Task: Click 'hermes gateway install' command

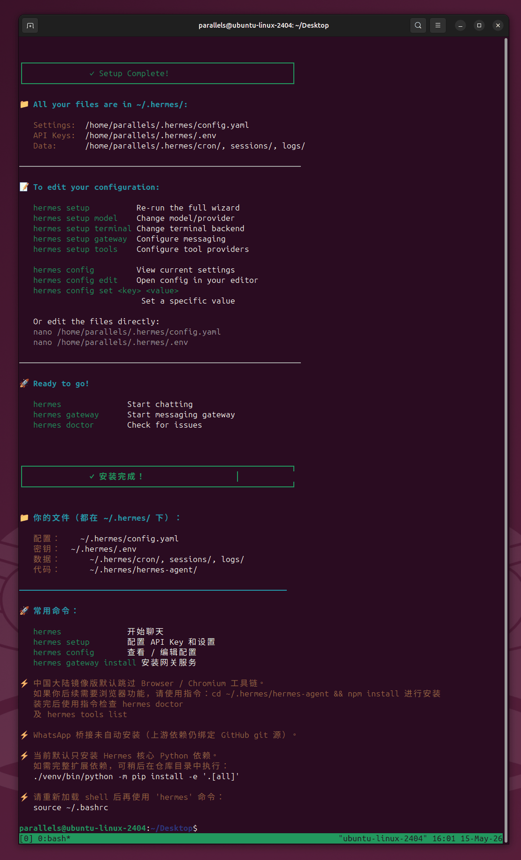Action: coord(84,663)
